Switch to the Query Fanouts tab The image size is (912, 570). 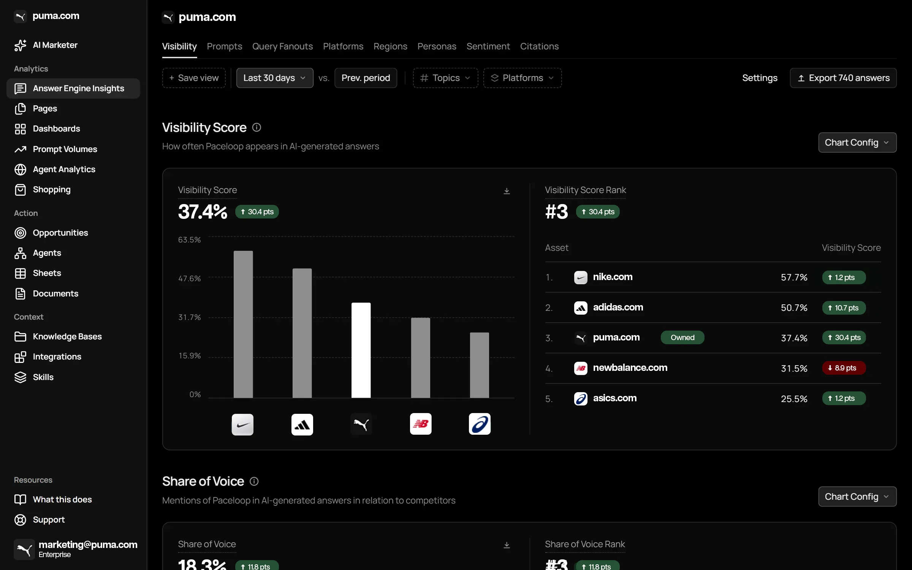coord(282,46)
